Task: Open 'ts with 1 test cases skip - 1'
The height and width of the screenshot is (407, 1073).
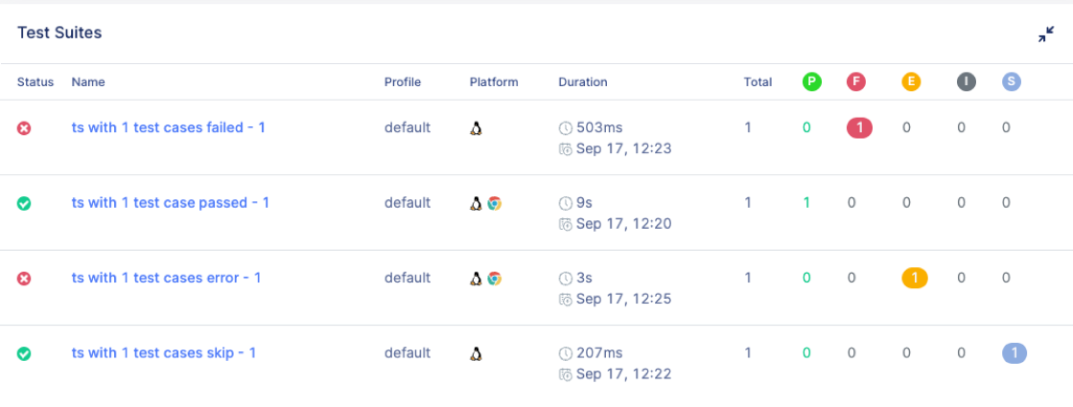Action: (163, 353)
